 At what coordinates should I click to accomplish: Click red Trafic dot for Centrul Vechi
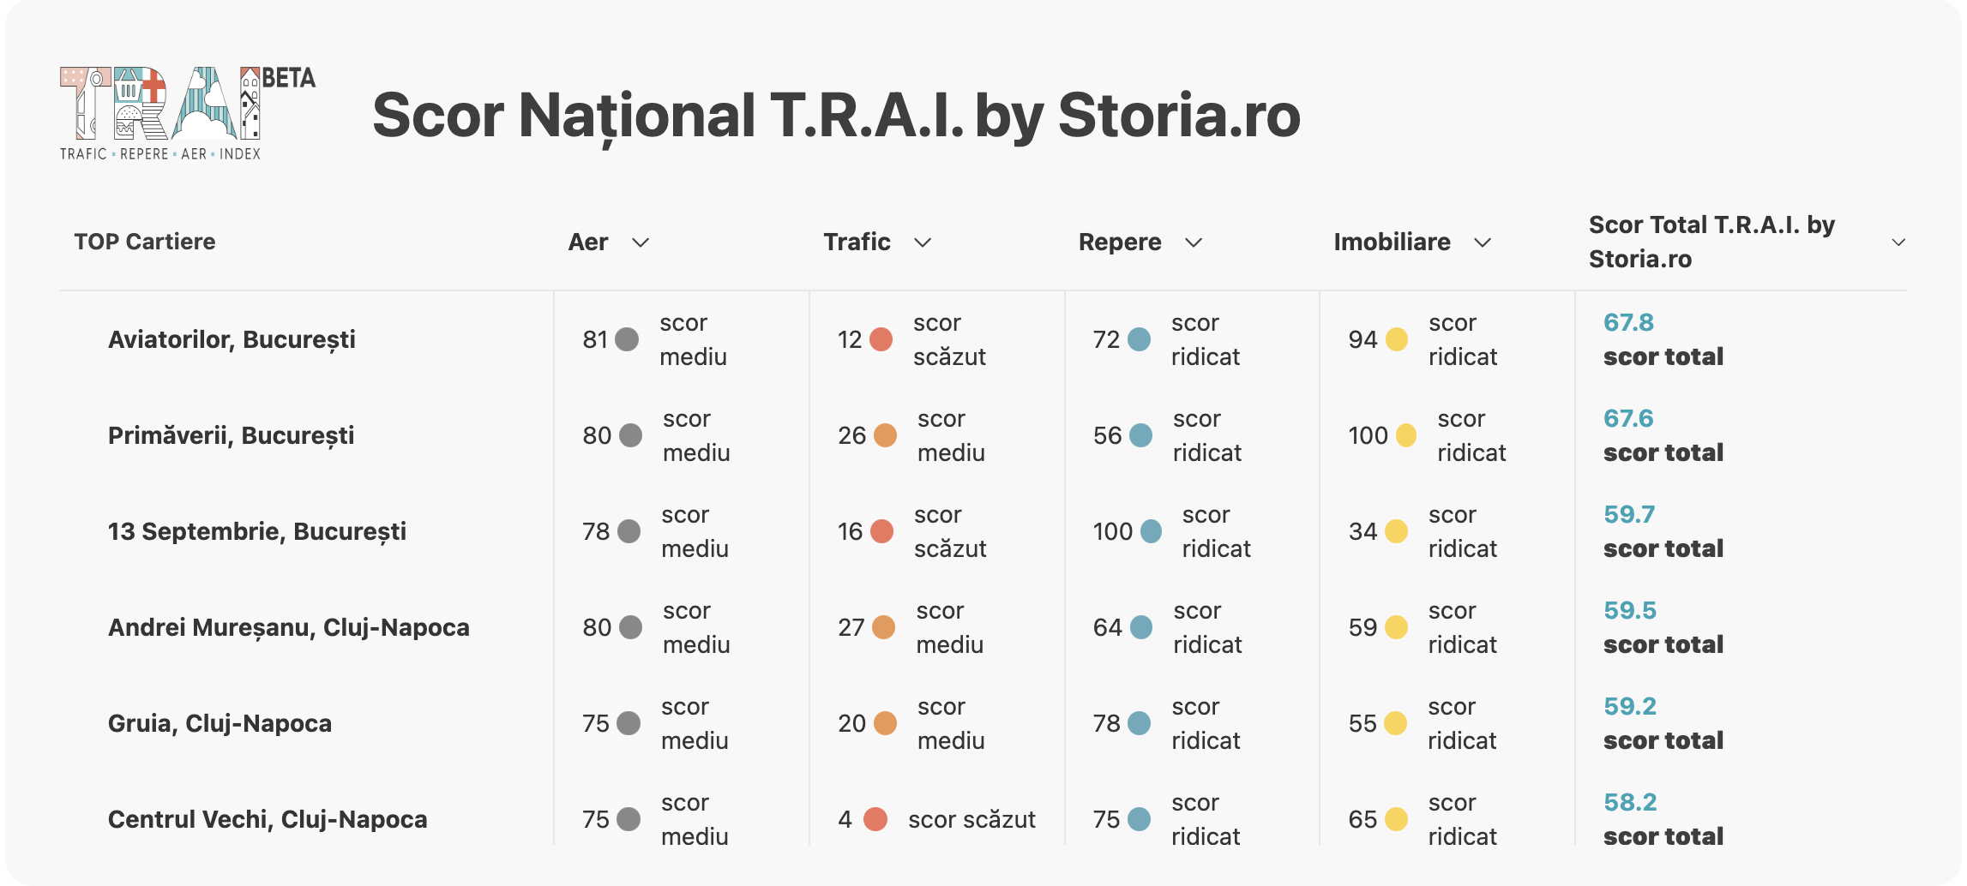875,819
